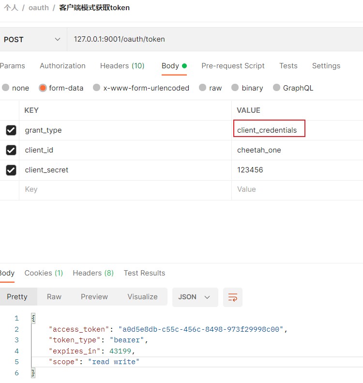The image size is (363, 383).
Task: Show the Raw response view
Action: coord(54,297)
